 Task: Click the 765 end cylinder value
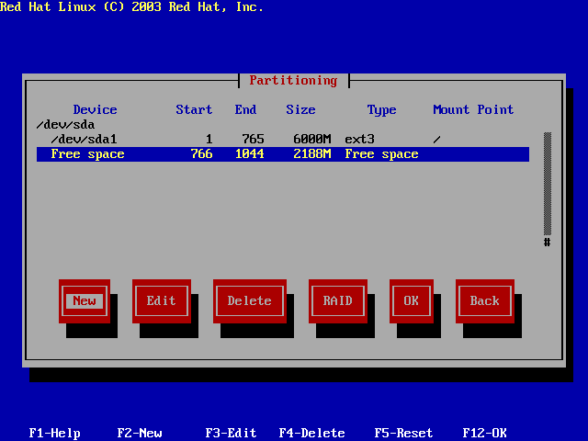[x=254, y=140]
